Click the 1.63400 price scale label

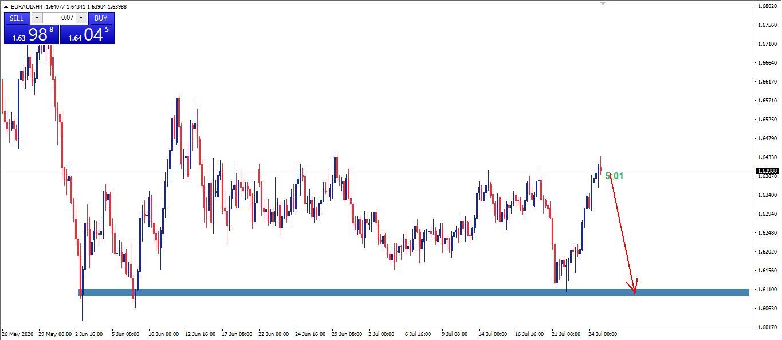(x=767, y=195)
